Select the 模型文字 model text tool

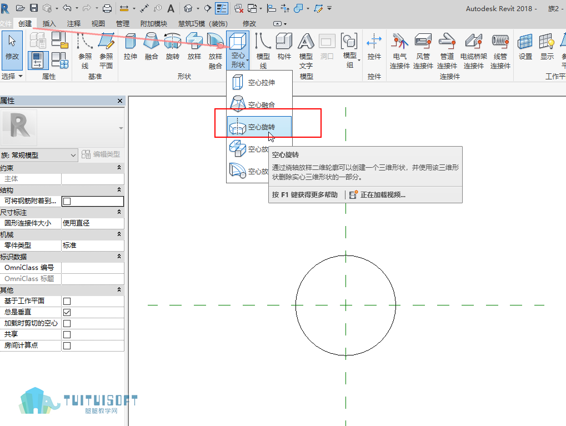click(305, 51)
